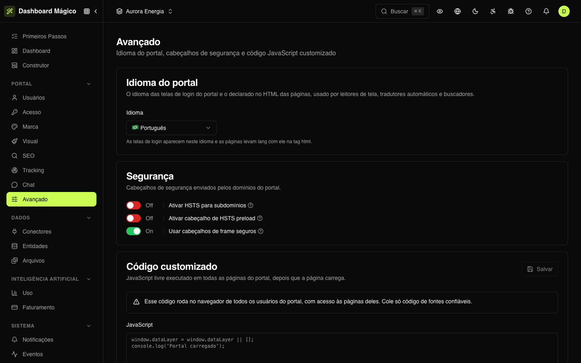Click the Eventos activity icon
581x363 pixels.
coord(15,354)
